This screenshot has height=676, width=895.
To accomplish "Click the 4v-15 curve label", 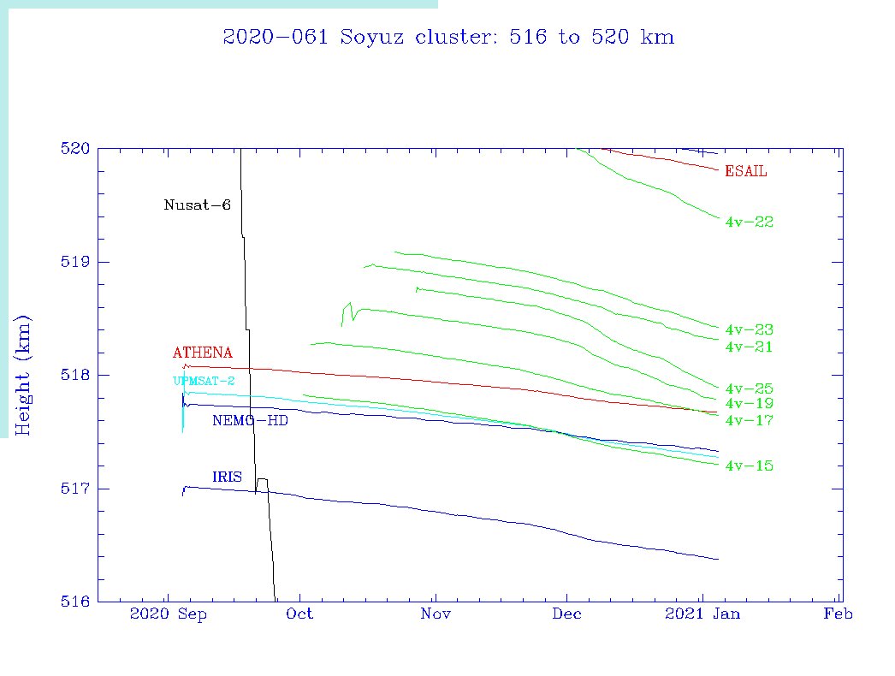I will 749,466.
